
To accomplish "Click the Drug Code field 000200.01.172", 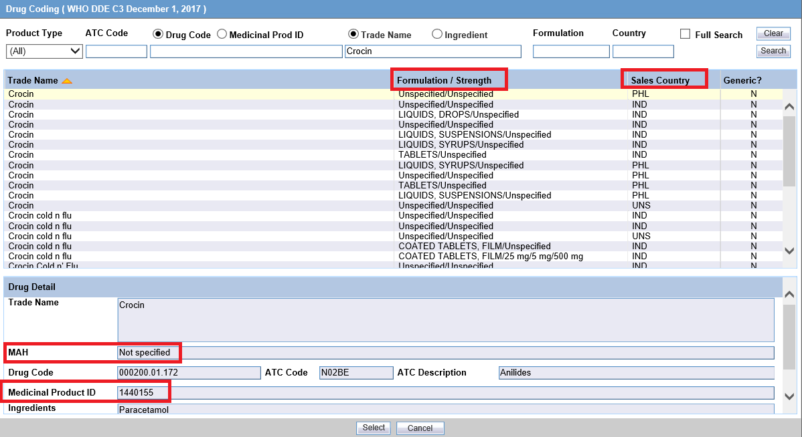I will click(x=189, y=373).
